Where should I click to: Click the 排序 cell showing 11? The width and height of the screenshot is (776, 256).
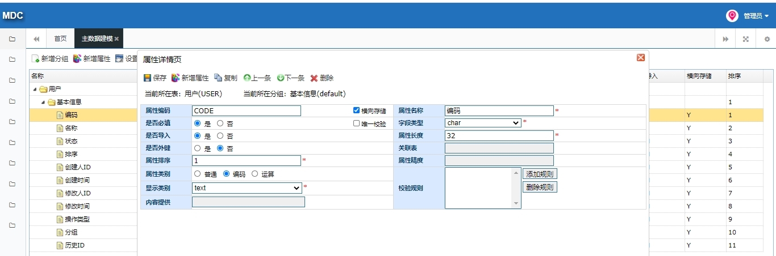point(744,245)
